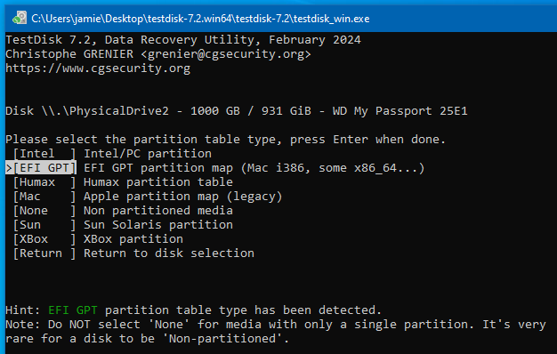Viewport: 557px width, 354px height.
Task: Click the 'Intel/PC partition' description text
Action: 148,154
